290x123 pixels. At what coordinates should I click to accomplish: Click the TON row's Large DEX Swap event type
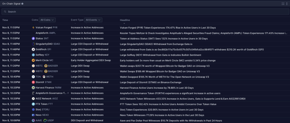tap(80, 77)
